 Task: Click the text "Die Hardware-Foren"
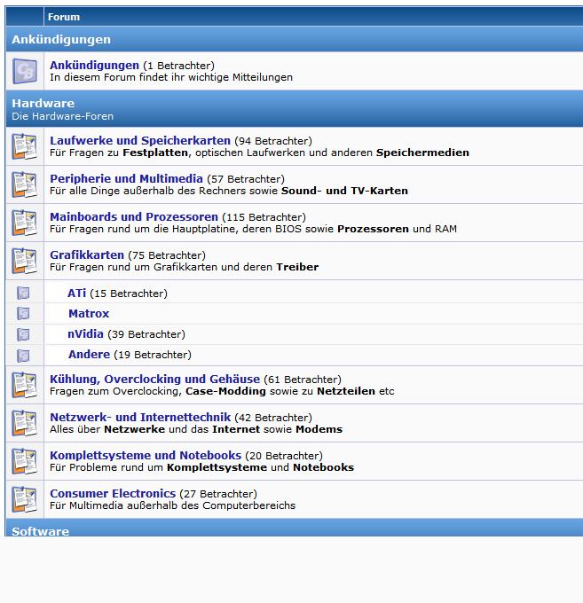pyautogui.click(x=62, y=116)
